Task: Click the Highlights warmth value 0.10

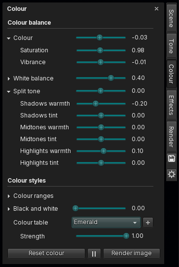Action: click(138, 151)
